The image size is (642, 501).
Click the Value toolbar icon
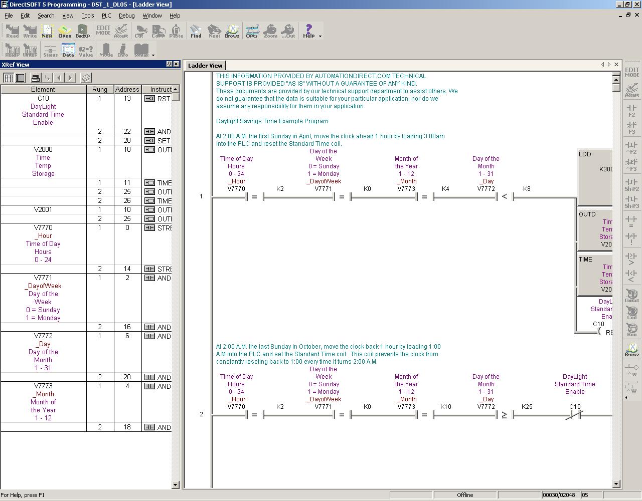point(86,50)
